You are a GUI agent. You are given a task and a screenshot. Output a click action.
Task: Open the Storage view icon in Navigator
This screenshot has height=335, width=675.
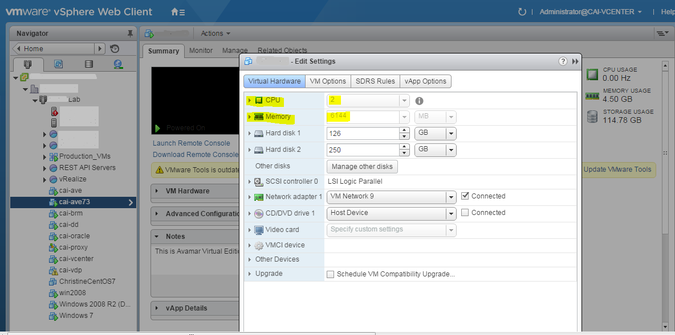click(x=89, y=64)
